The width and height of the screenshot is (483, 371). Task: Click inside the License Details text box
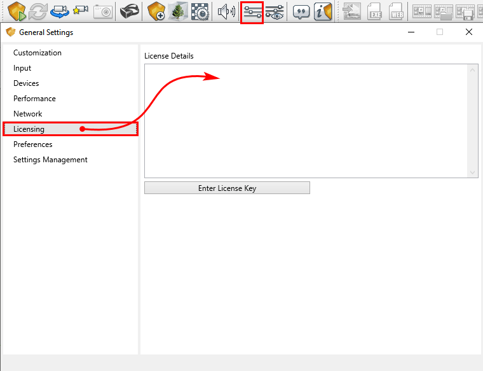click(x=306, y=121)
